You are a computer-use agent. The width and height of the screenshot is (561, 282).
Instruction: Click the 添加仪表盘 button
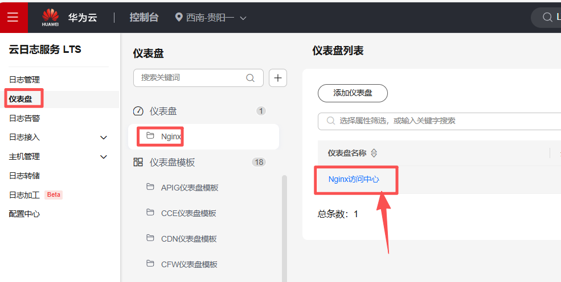point(353,93)
